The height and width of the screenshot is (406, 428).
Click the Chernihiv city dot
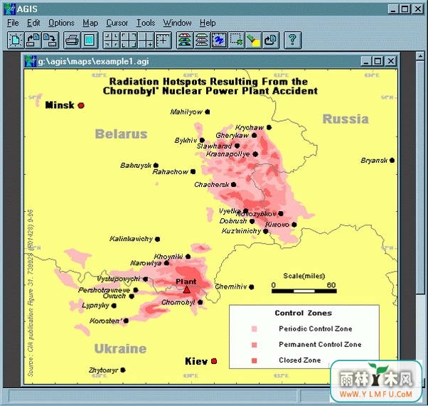[x=252, y=287]
